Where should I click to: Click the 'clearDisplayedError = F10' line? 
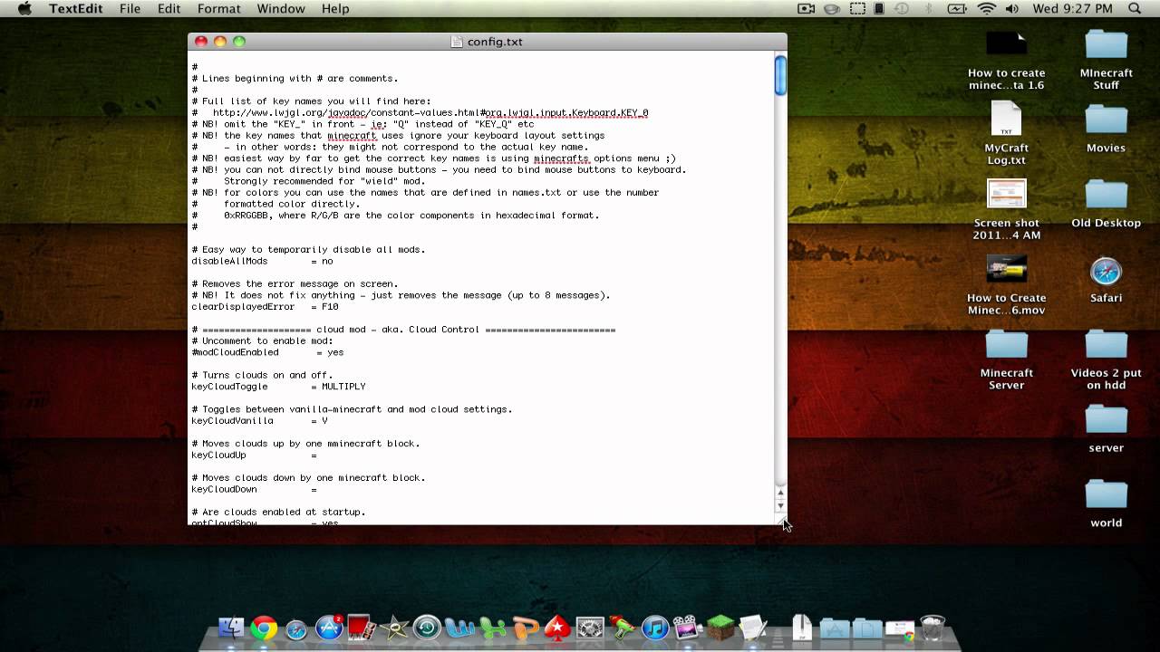[265, 307]
